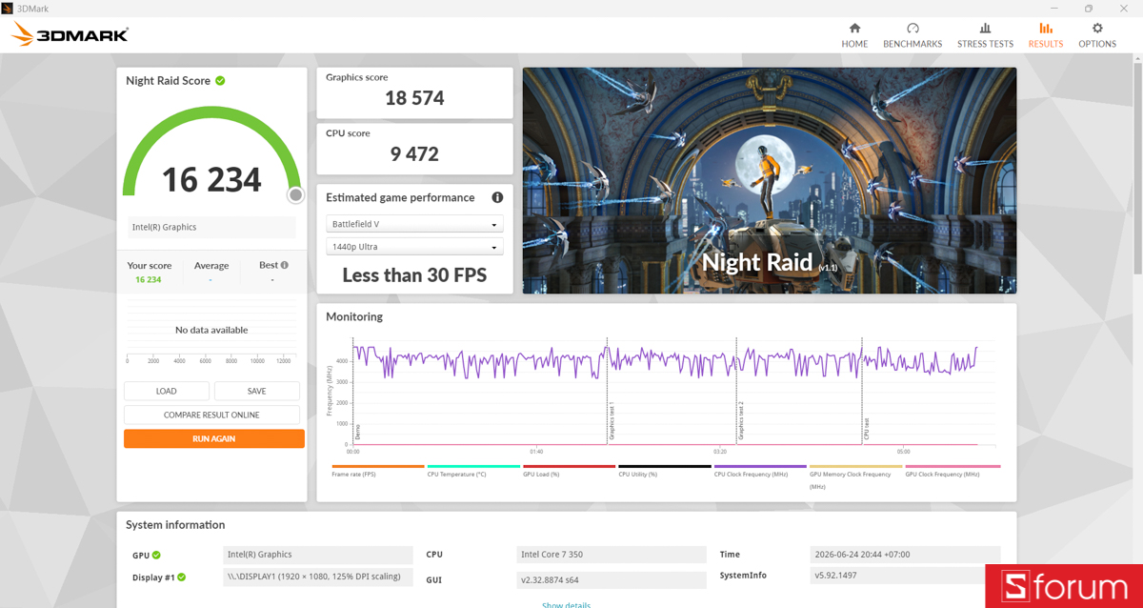Click the green validation check next to Night Raid Score
The width and height of the screenshot is (1143, 608).
click(220, 81)
